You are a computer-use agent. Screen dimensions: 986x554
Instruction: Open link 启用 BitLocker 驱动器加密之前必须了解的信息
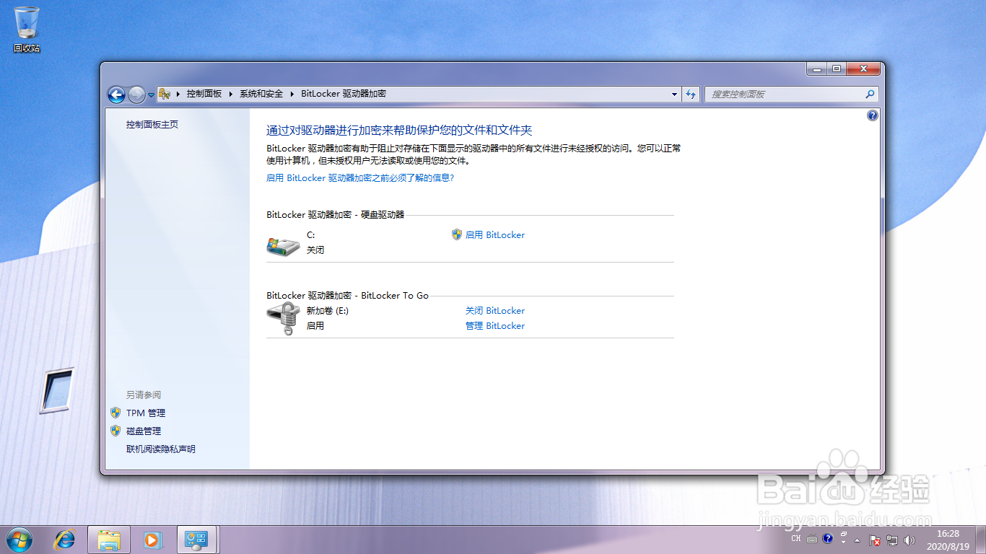coord(360,177)
